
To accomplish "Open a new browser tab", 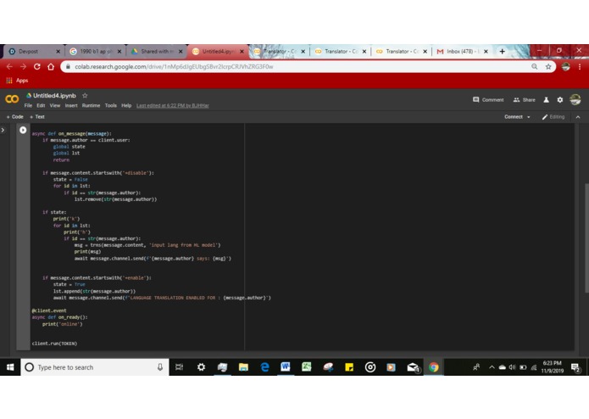I will pos(503,52).
